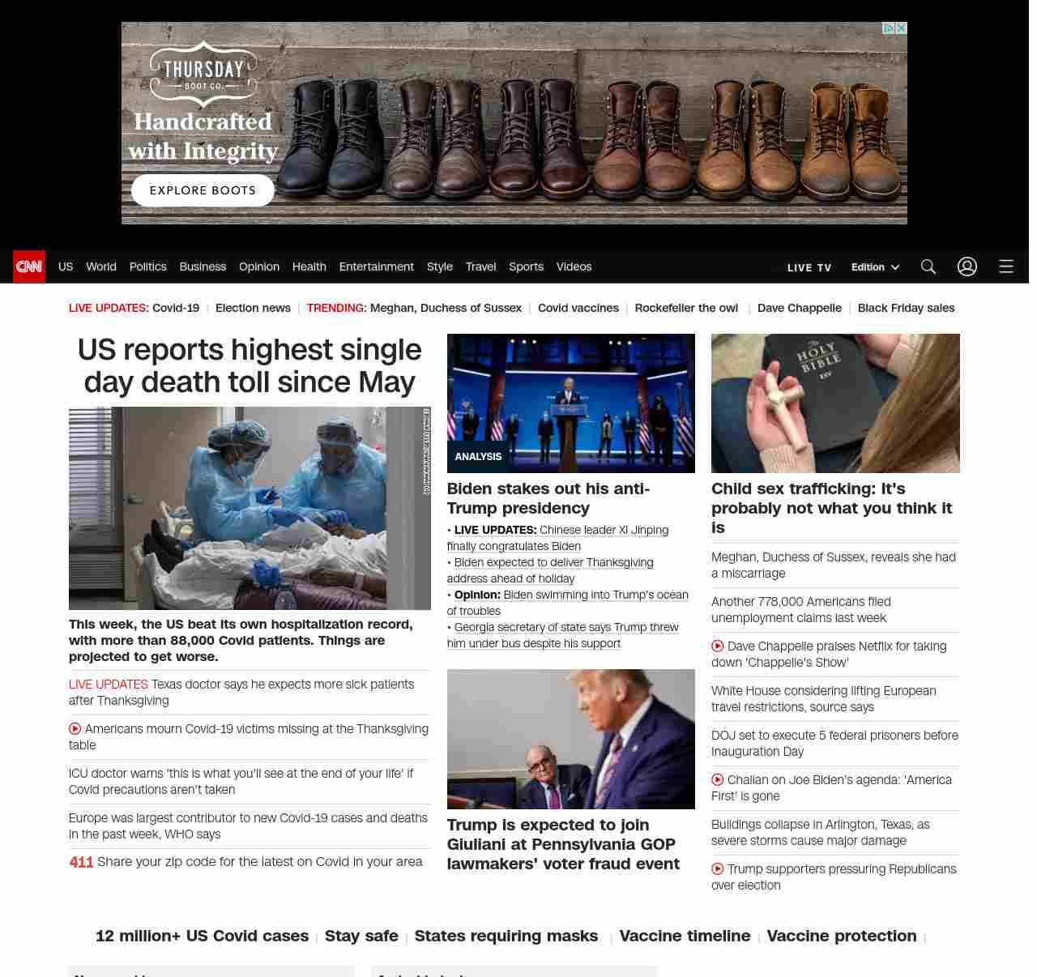Click play icon beside Chalian on Biden headline
This screenshot has height=977, width=1037.
pyautogui.click(x=717, y=780)
